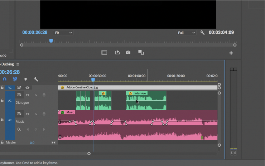Click fx badge on Adobe Creative Cloud clip
The width and height of the screenshot is (265, 166).
pyautogui.click(x=63, y=88)
